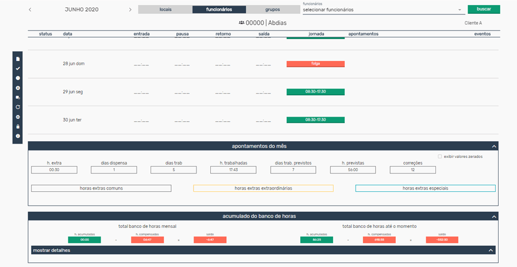Viewport: 517px width, 267px height.
Task: Expand the mostrar detalhes section
Action: [263, 250]
